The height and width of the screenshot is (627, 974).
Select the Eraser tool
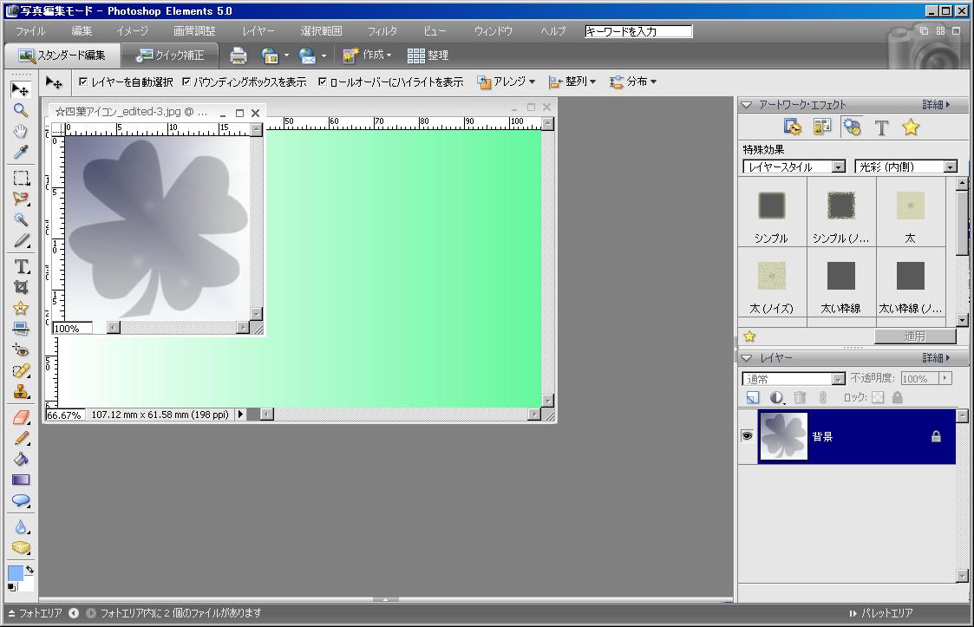(x=21, y=417)
